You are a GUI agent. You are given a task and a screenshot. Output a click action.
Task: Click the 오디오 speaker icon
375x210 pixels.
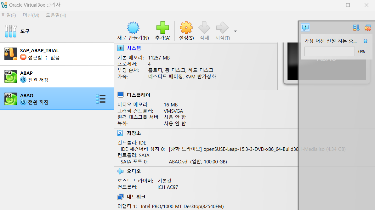[121, 171]
